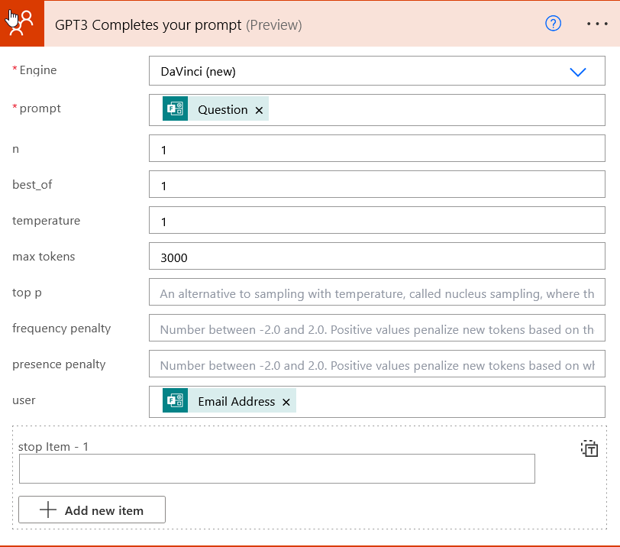Click the plus icon on Add new item
The height and width of the screenshot is (547, 620).
[x=48, y=510]
